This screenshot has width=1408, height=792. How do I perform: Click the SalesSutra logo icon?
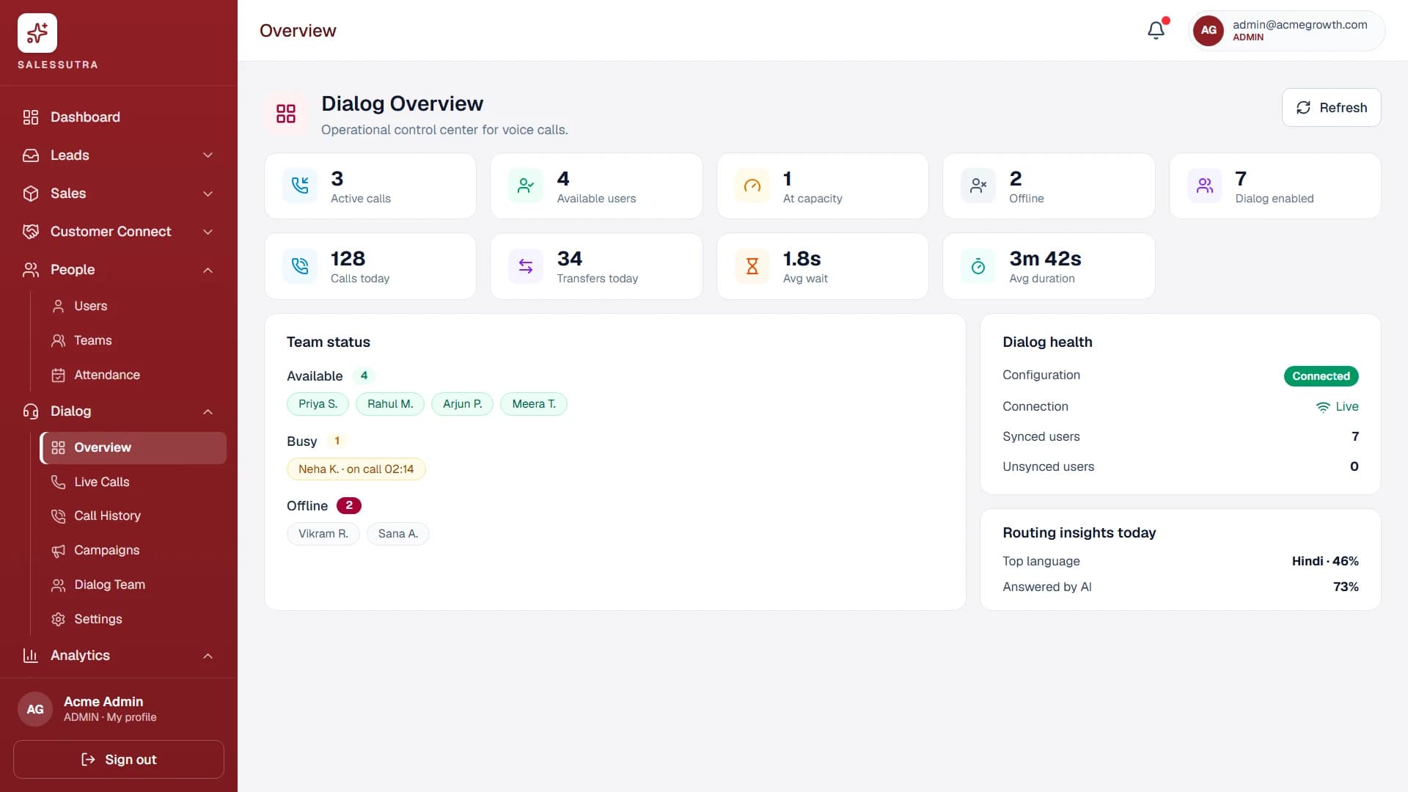[x=37, y=33]
